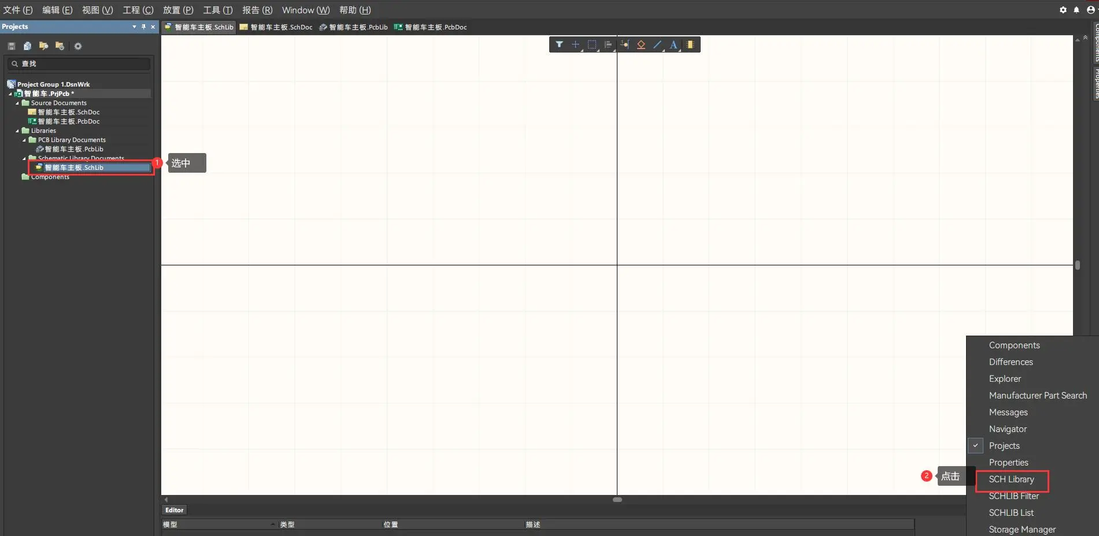Select the Place Pin tool

[624, 44]
